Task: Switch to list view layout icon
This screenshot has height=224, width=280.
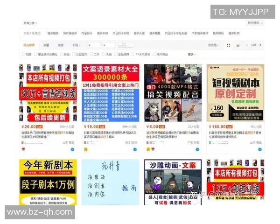Action: 238,45
